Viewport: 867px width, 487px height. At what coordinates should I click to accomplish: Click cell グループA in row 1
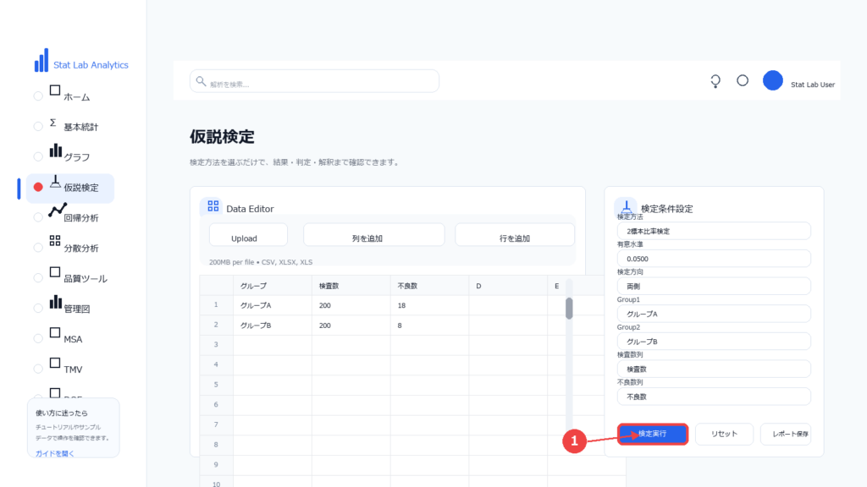point(273,305)
